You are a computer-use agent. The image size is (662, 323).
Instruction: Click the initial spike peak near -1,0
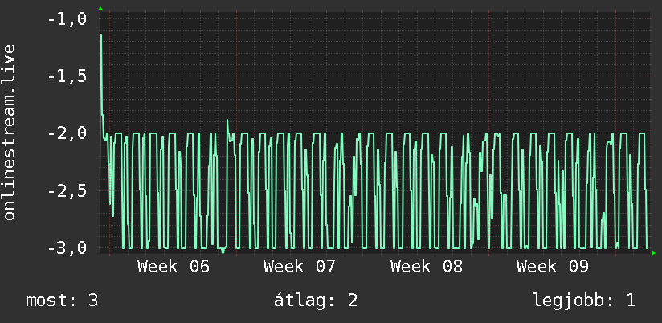(x=101, y=35)
